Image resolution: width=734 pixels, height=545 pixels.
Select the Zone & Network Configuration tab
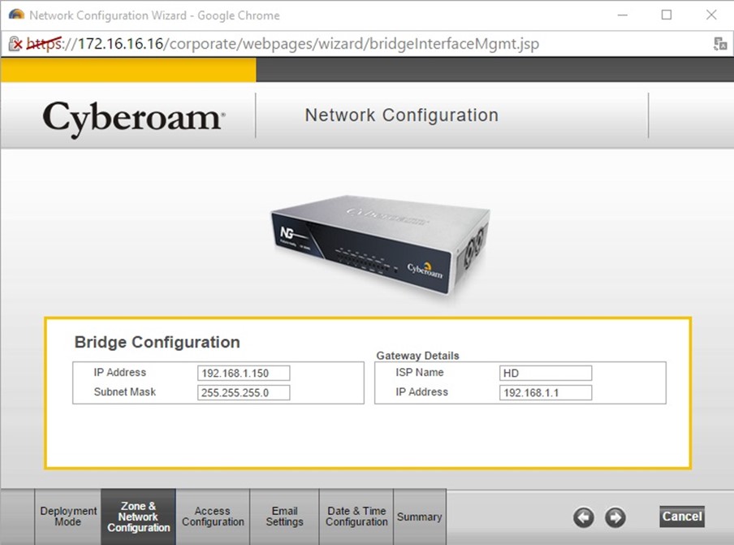[x=139, y=517]
